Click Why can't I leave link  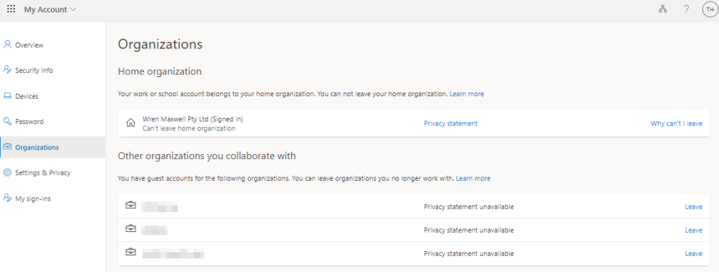tap(676, 123)
